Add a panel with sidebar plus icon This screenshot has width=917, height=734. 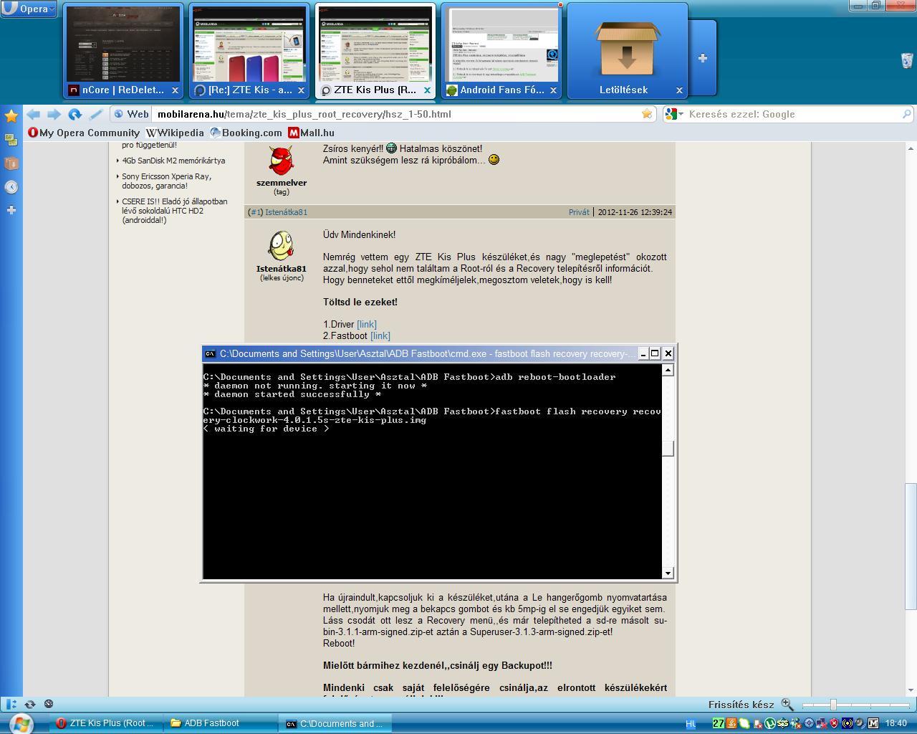click(11, 210)
